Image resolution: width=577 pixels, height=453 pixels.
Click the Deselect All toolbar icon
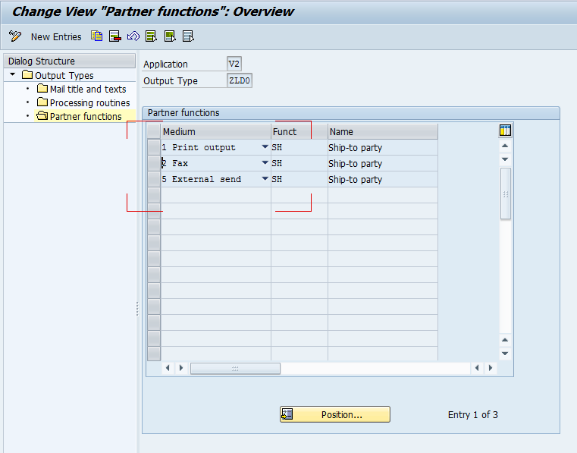tap(188, 36)
